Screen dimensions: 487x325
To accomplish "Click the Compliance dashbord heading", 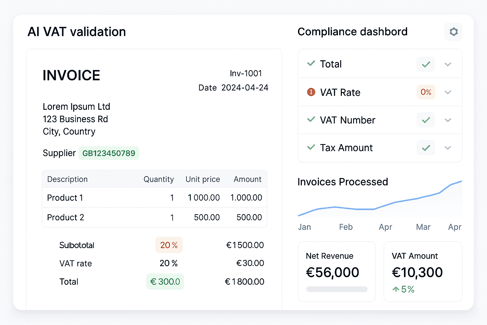I will [353, 32].
